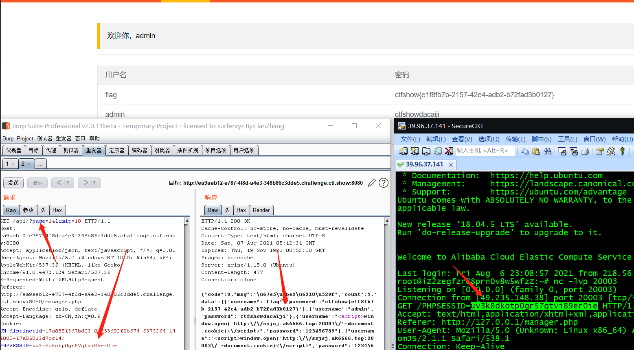
Task: Open 文件(F) menu in SecureCRT
Action: point(410,139)
